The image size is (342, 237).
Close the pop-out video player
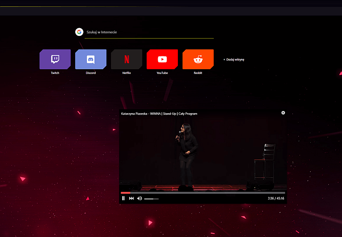click(x=283, y=113)
